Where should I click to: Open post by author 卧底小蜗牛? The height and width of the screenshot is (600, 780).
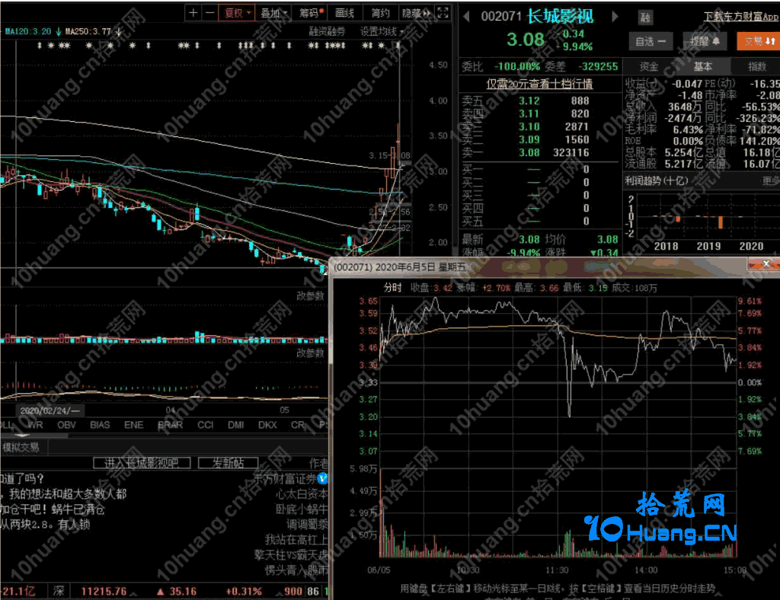pyautogui.click(x=302, y=509)
